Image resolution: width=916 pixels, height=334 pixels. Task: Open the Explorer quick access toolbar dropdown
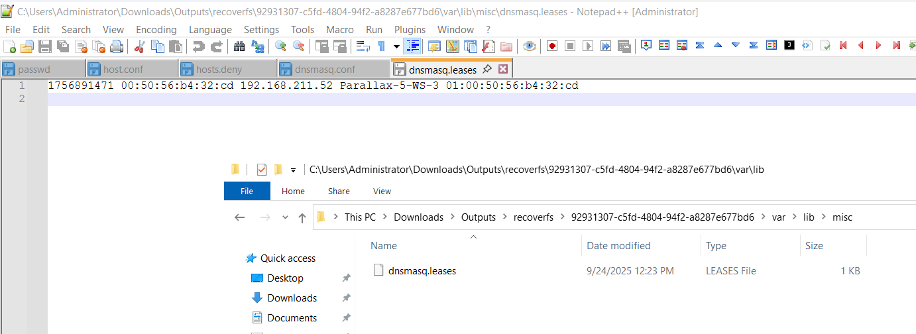coord(293,170)
